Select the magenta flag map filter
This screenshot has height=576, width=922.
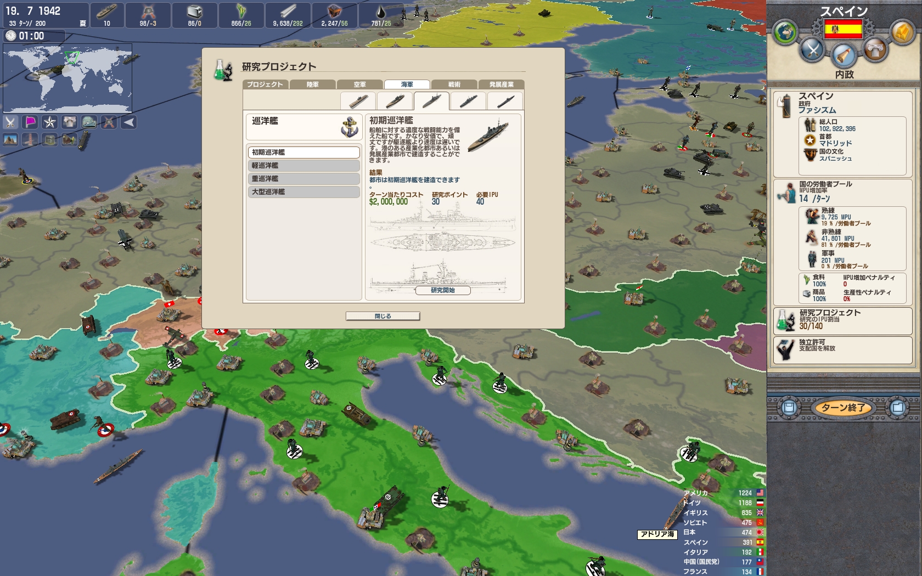(30, 122)
